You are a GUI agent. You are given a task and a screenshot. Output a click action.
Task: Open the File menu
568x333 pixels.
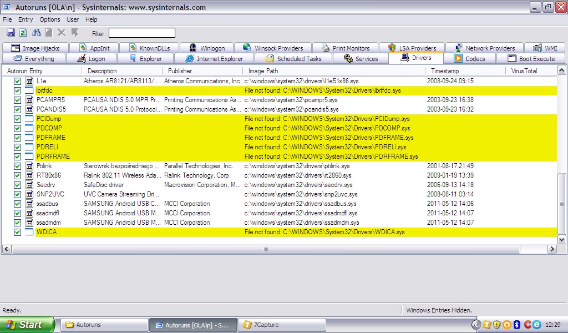7,19
